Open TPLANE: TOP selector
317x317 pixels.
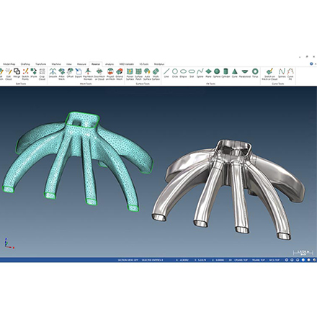point(258,260)
